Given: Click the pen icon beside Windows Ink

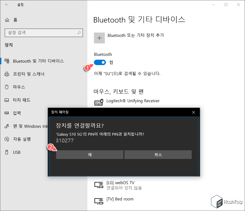Looking at the screenshot, I should (x=7, y=126).
